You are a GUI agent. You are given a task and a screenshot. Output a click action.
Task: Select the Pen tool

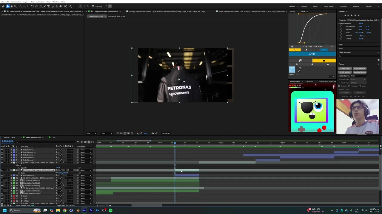(44, 6)
